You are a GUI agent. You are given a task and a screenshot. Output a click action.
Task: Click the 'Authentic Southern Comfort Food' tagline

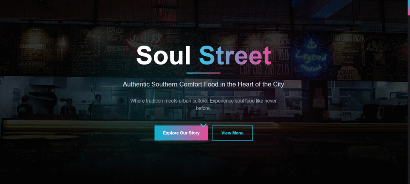click(x=203, y=85)
